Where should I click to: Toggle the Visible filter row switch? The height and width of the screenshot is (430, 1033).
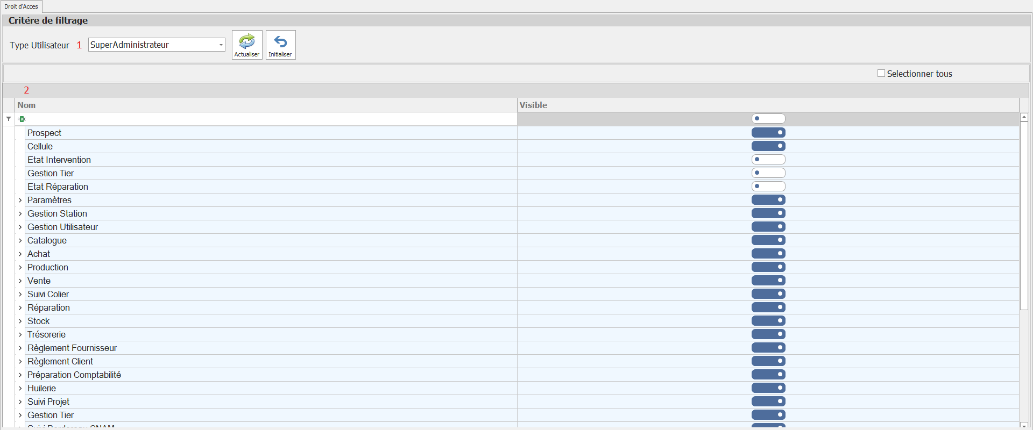click(x=768, y=119)
